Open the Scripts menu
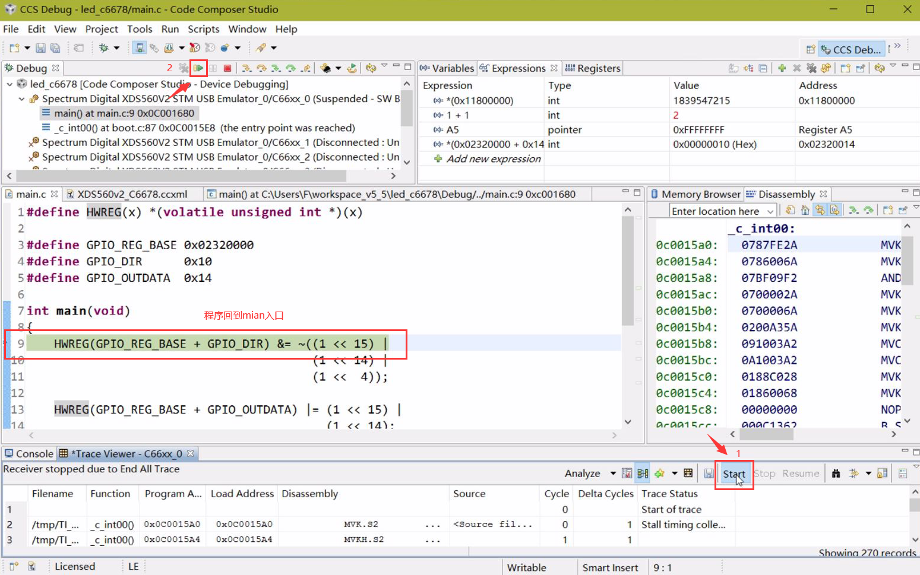The height and width of the screenshot is (575, 920). pyautogui.click(x=203, y=28)
